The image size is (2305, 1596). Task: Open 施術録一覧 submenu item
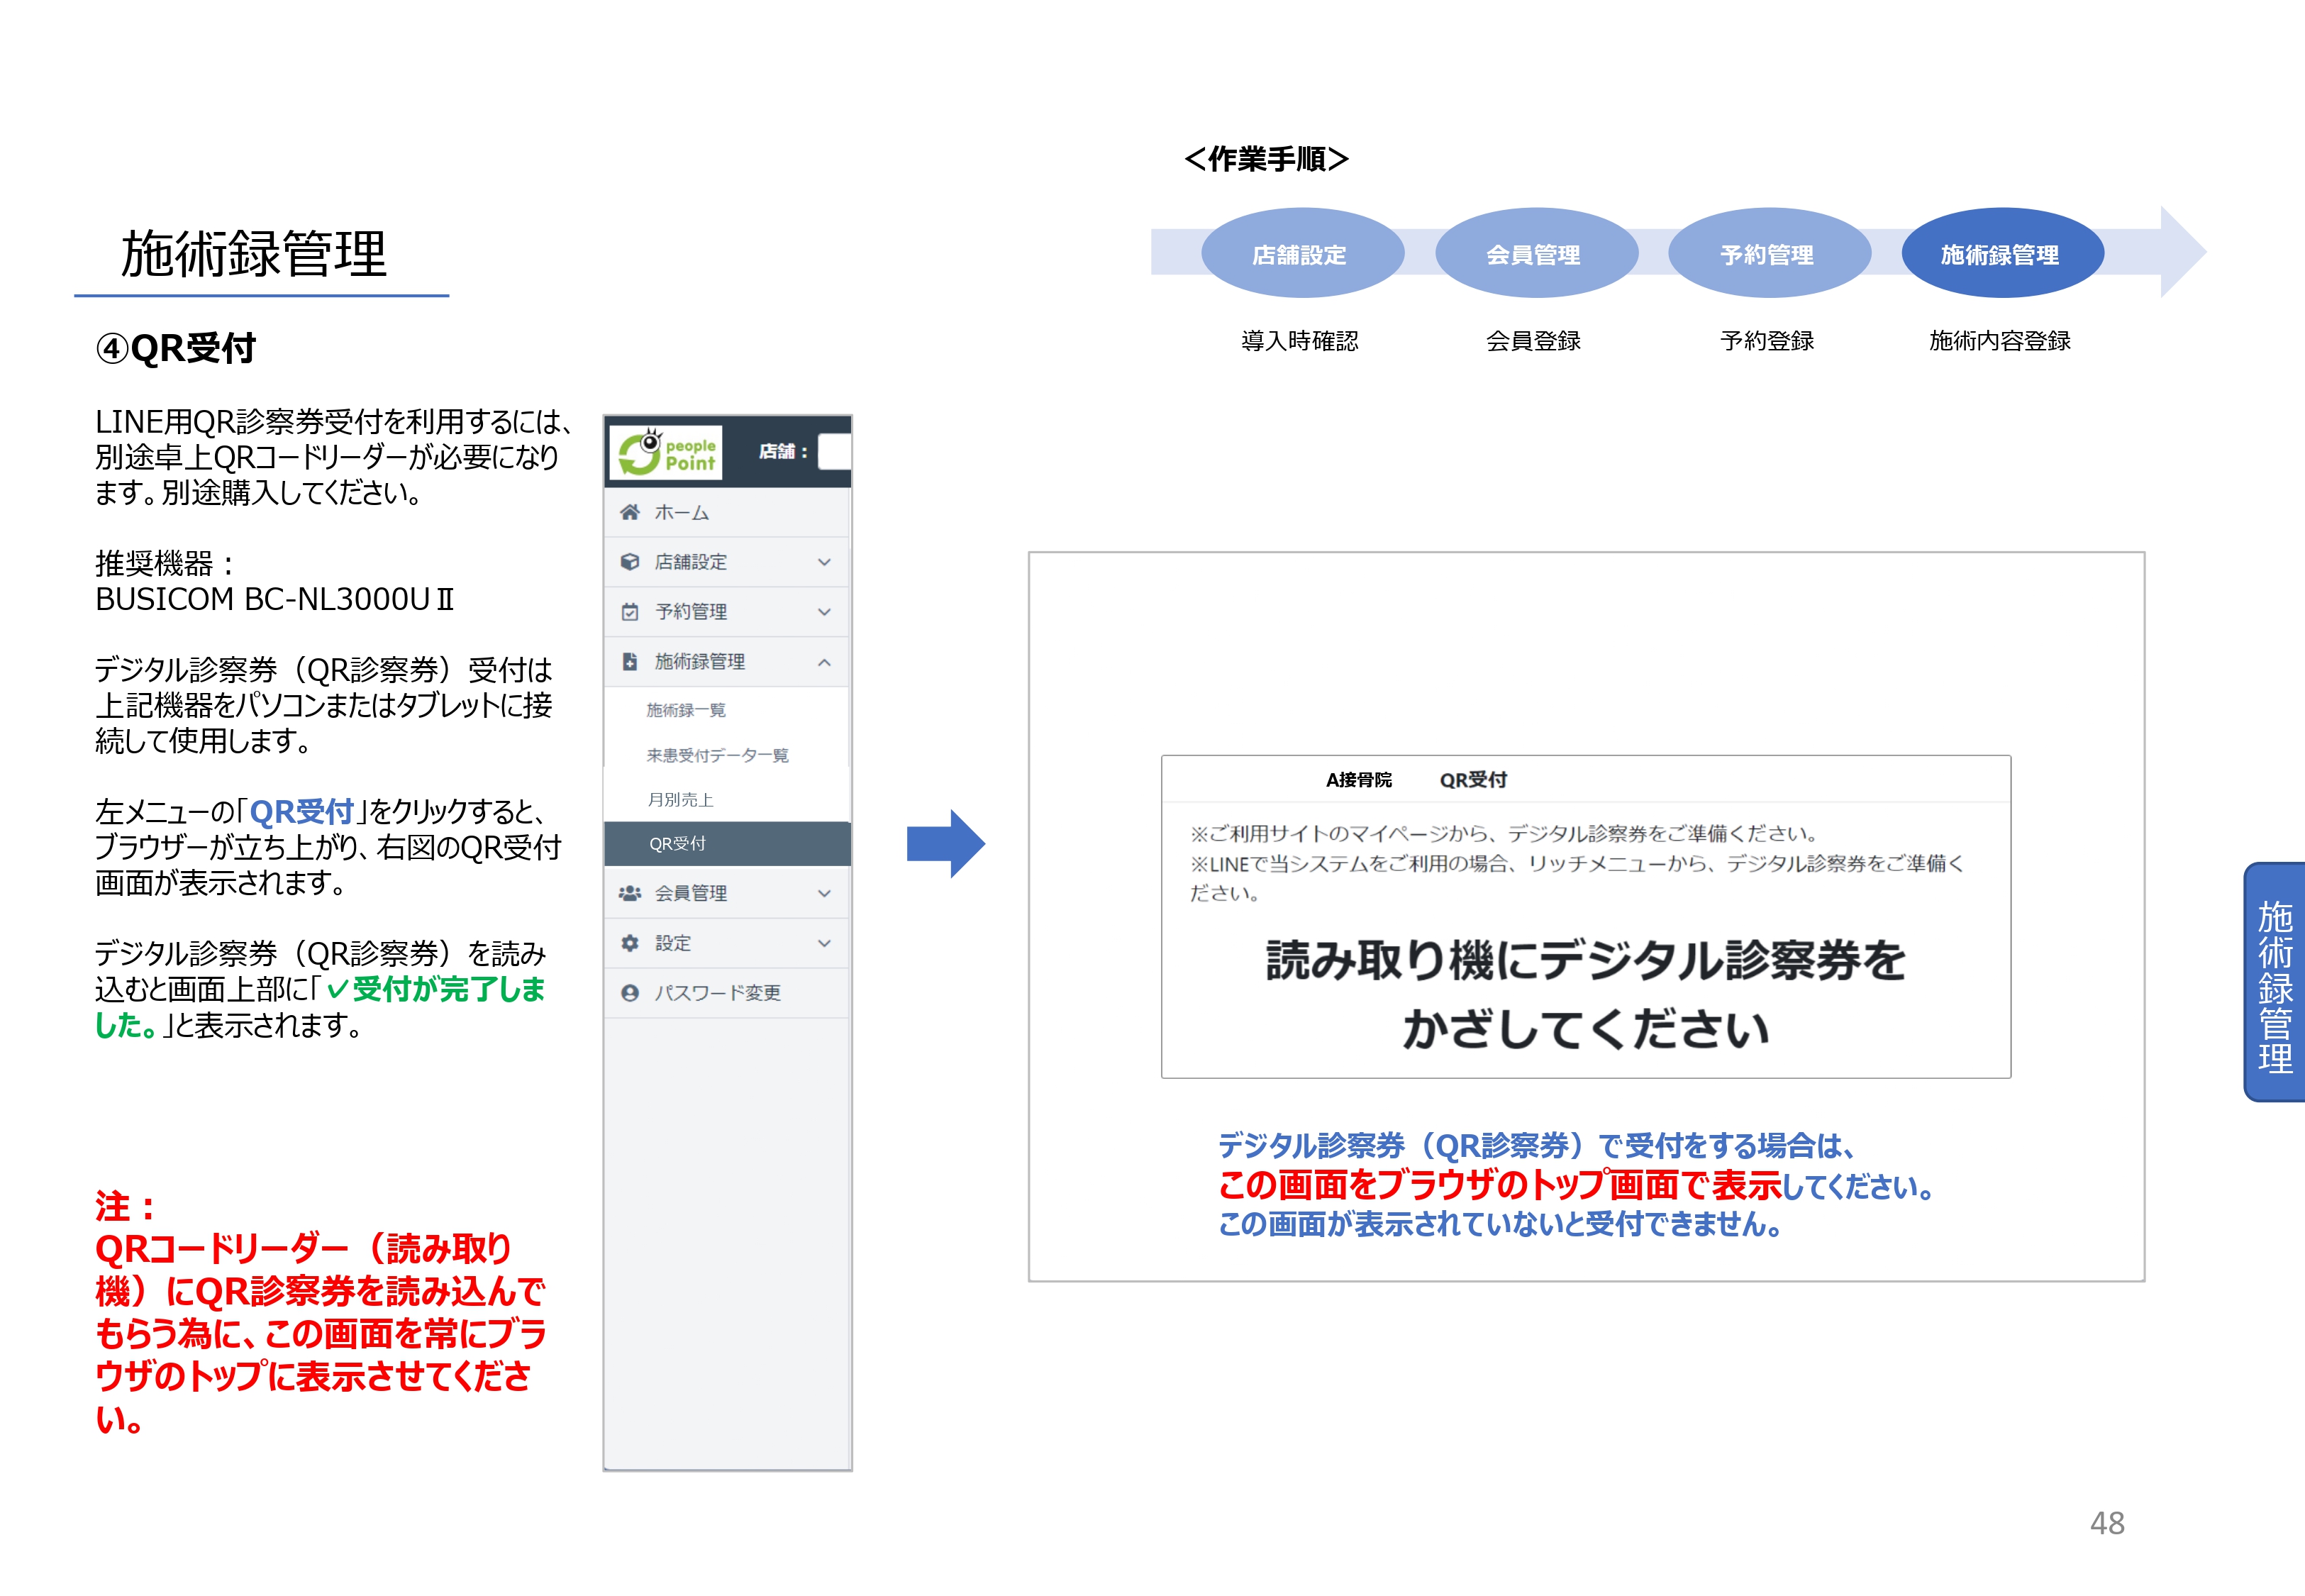tap(686, 710)
